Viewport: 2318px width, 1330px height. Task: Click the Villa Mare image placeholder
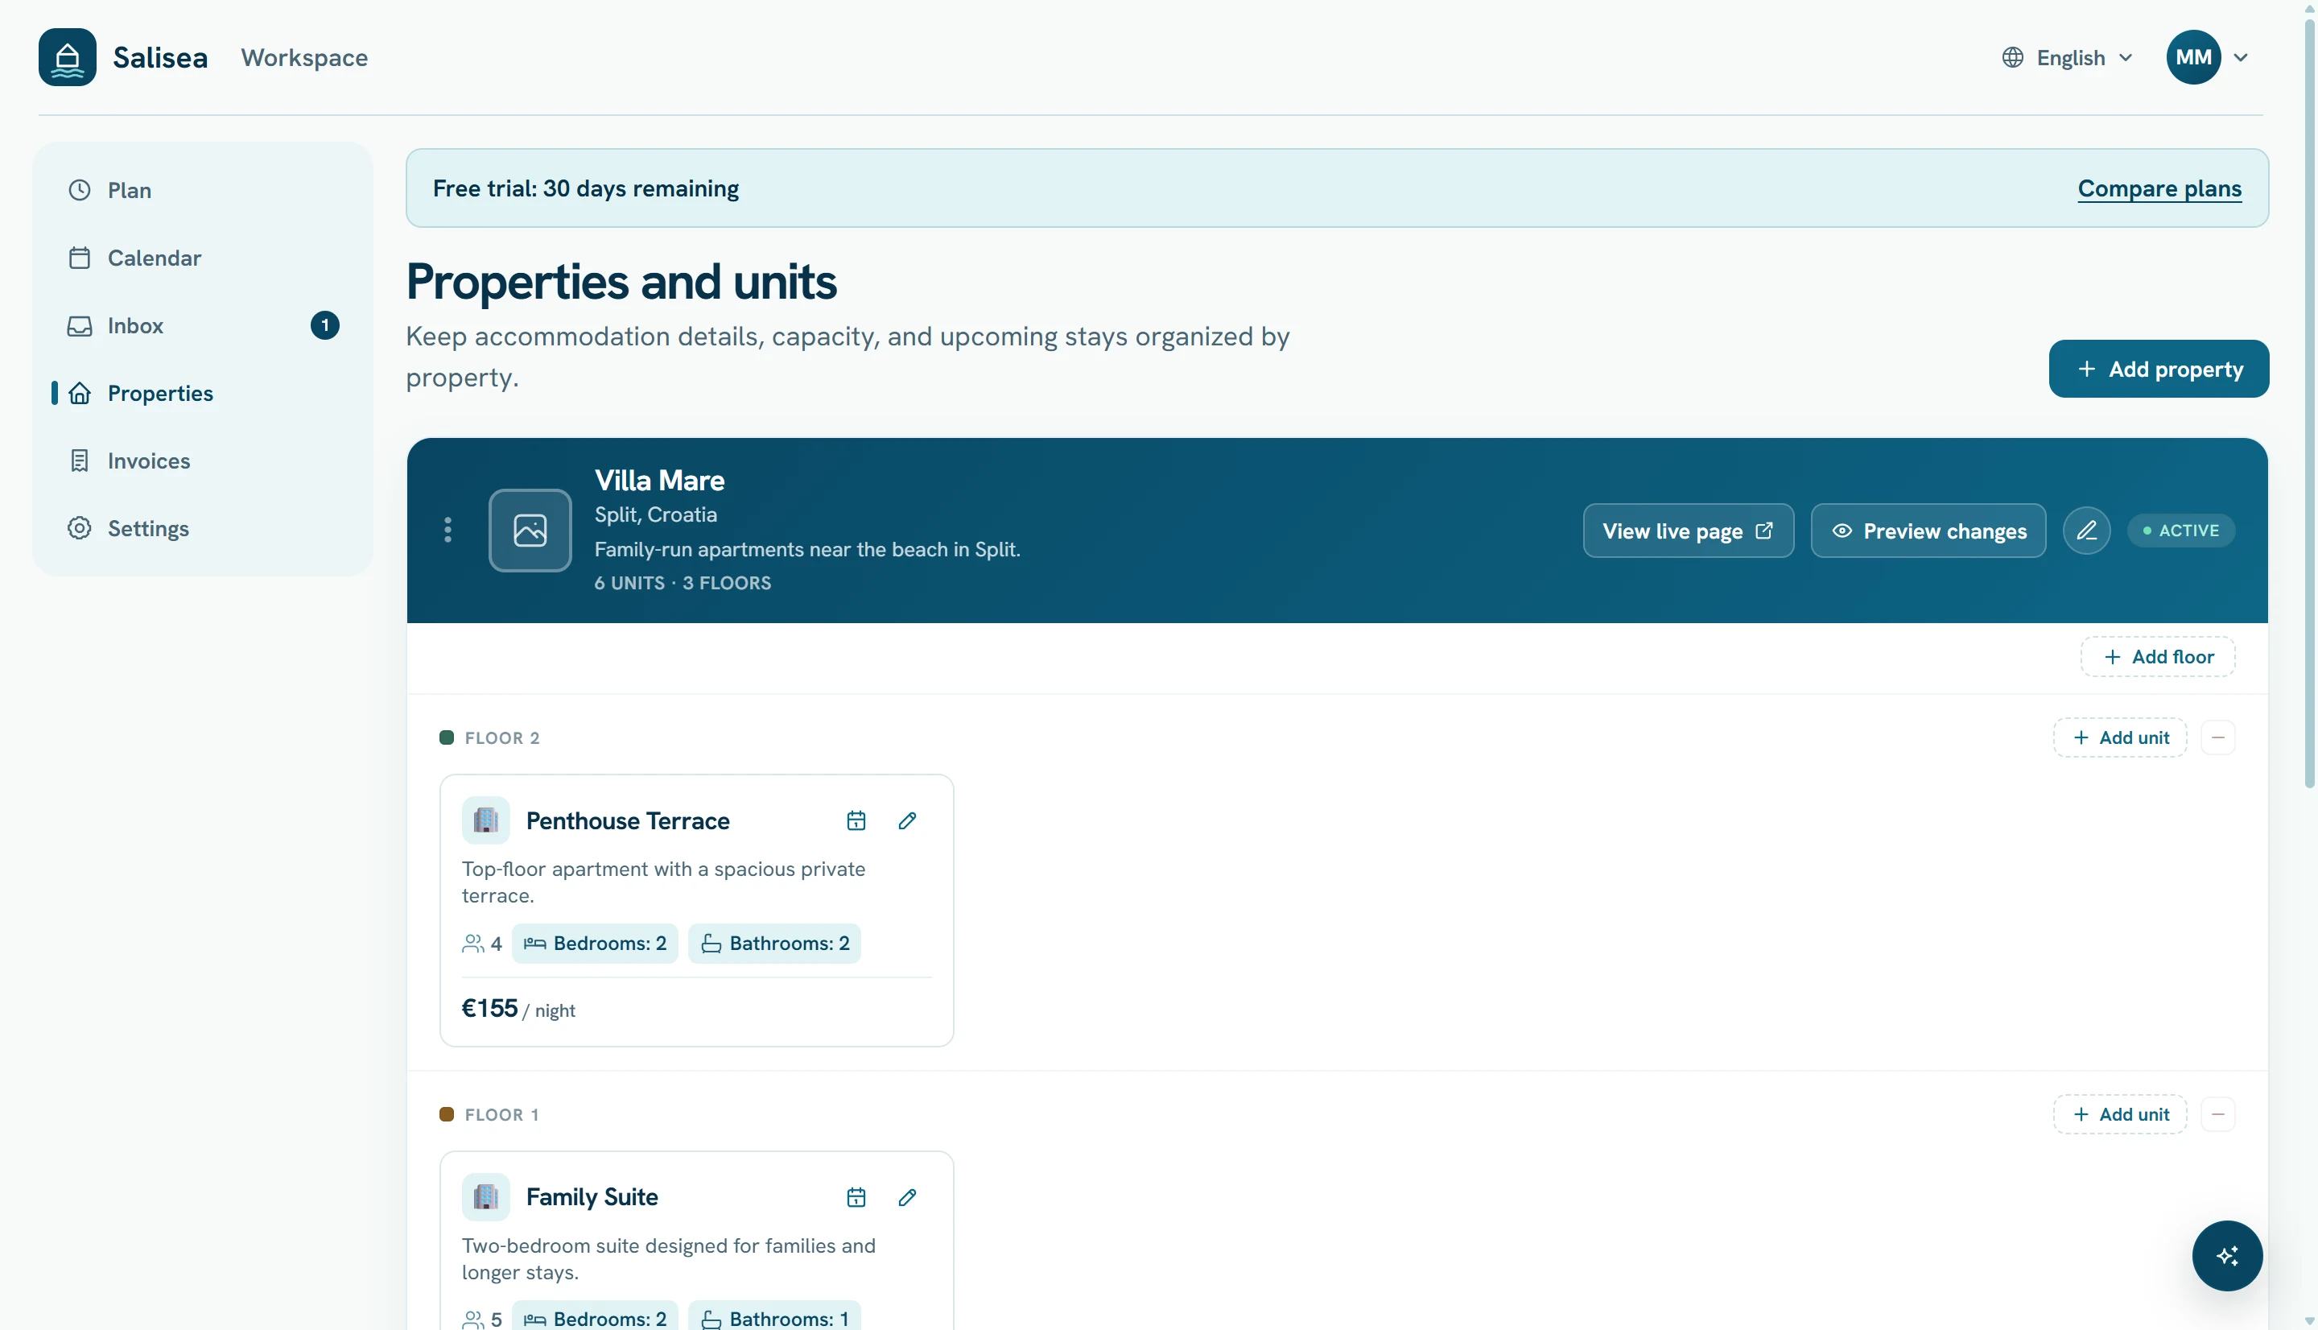(x=530, y=530)
